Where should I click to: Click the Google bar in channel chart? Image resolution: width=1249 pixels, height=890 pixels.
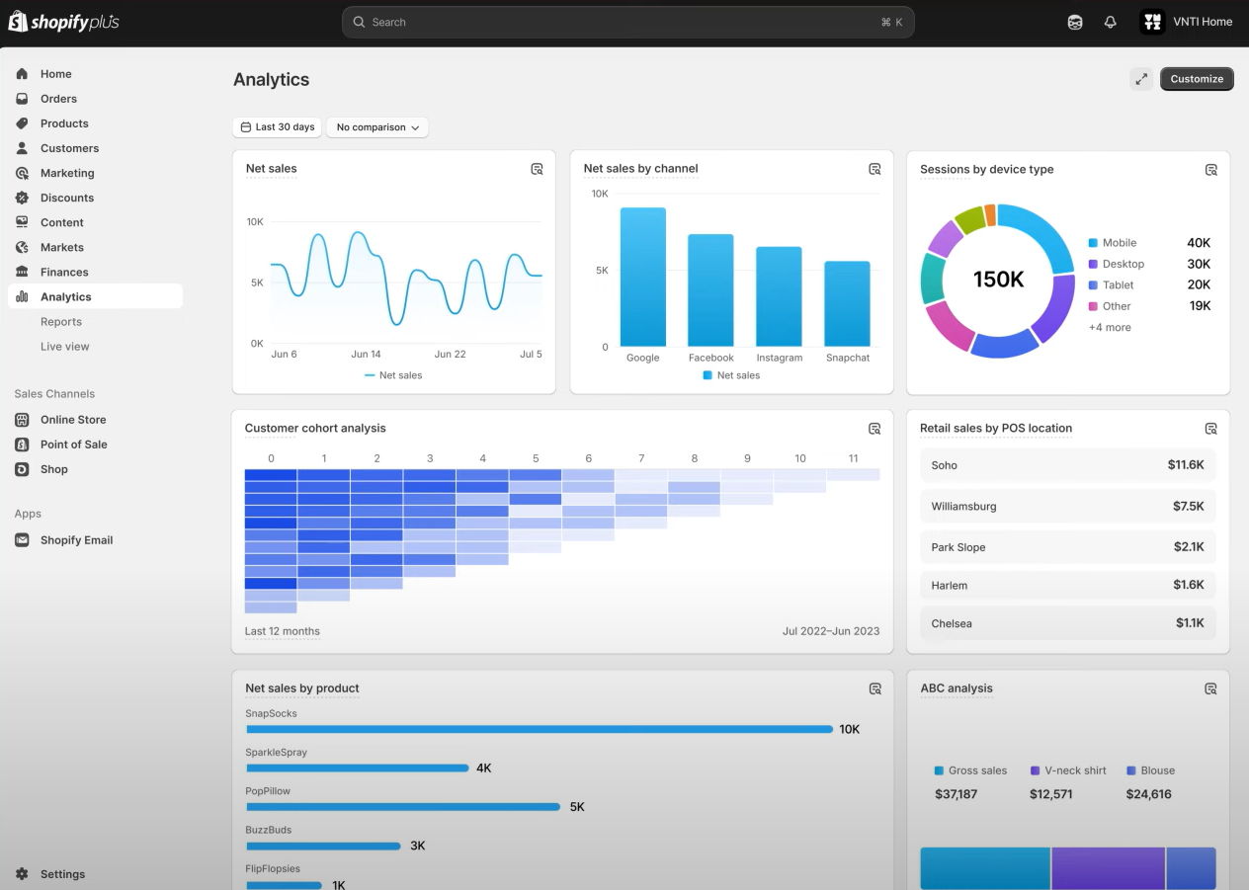pos(643,277)
